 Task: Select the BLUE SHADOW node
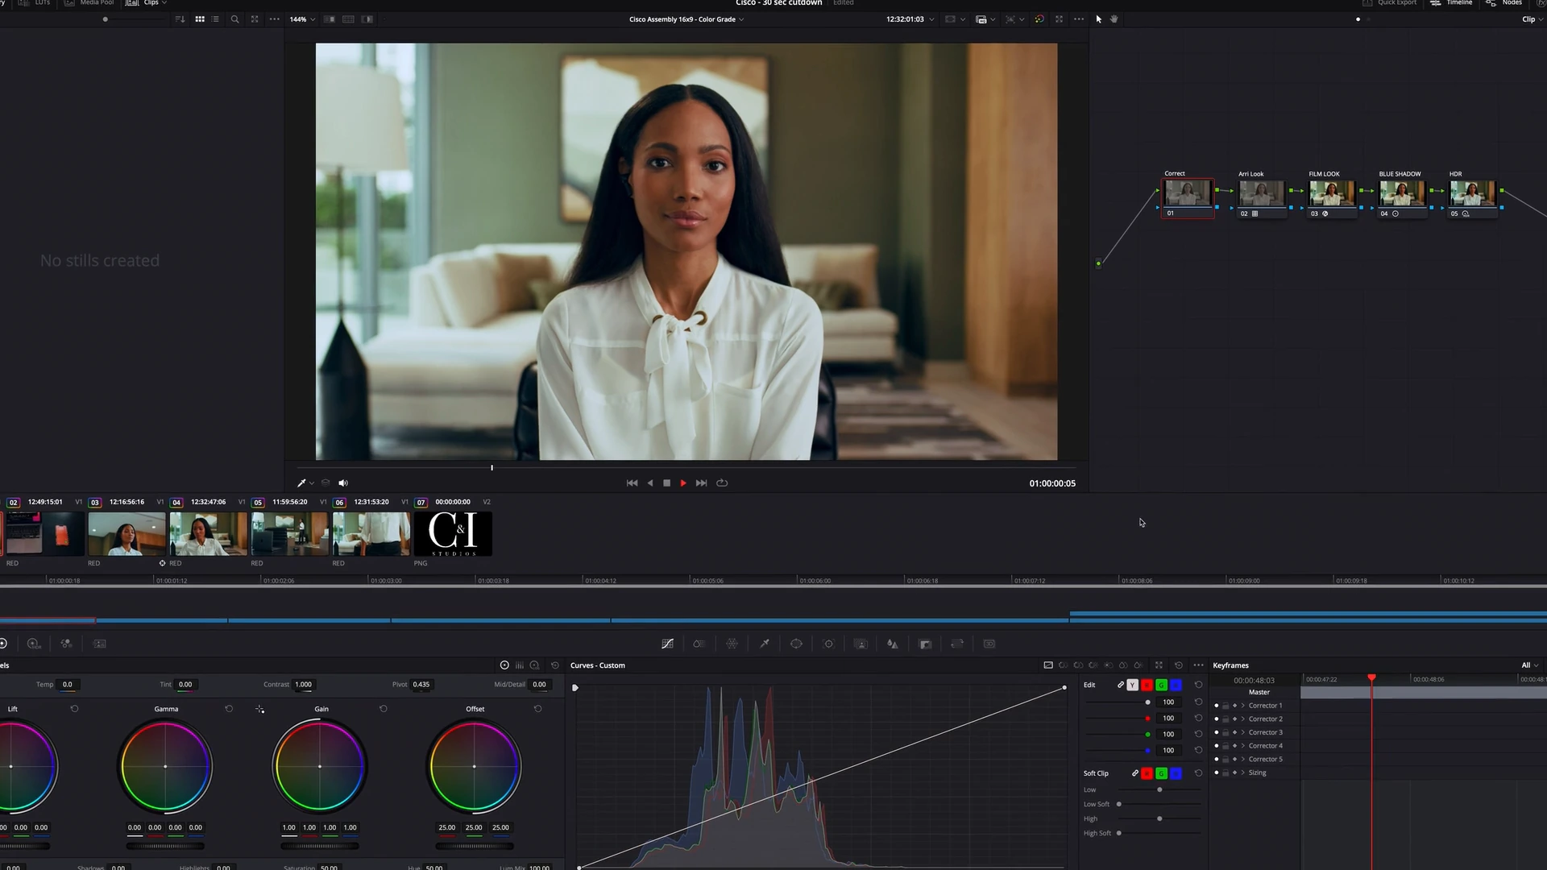(x=1402, y=198)
